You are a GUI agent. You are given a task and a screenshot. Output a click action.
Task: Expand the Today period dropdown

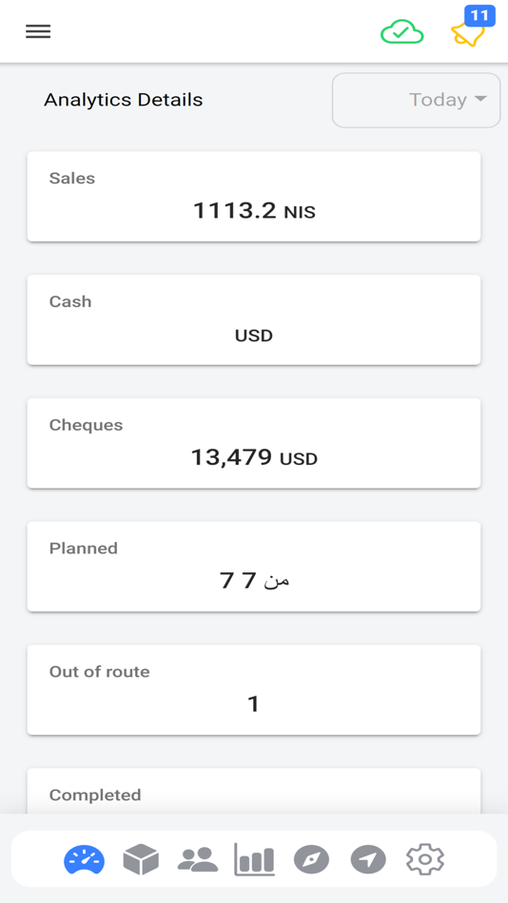point(417,100)
